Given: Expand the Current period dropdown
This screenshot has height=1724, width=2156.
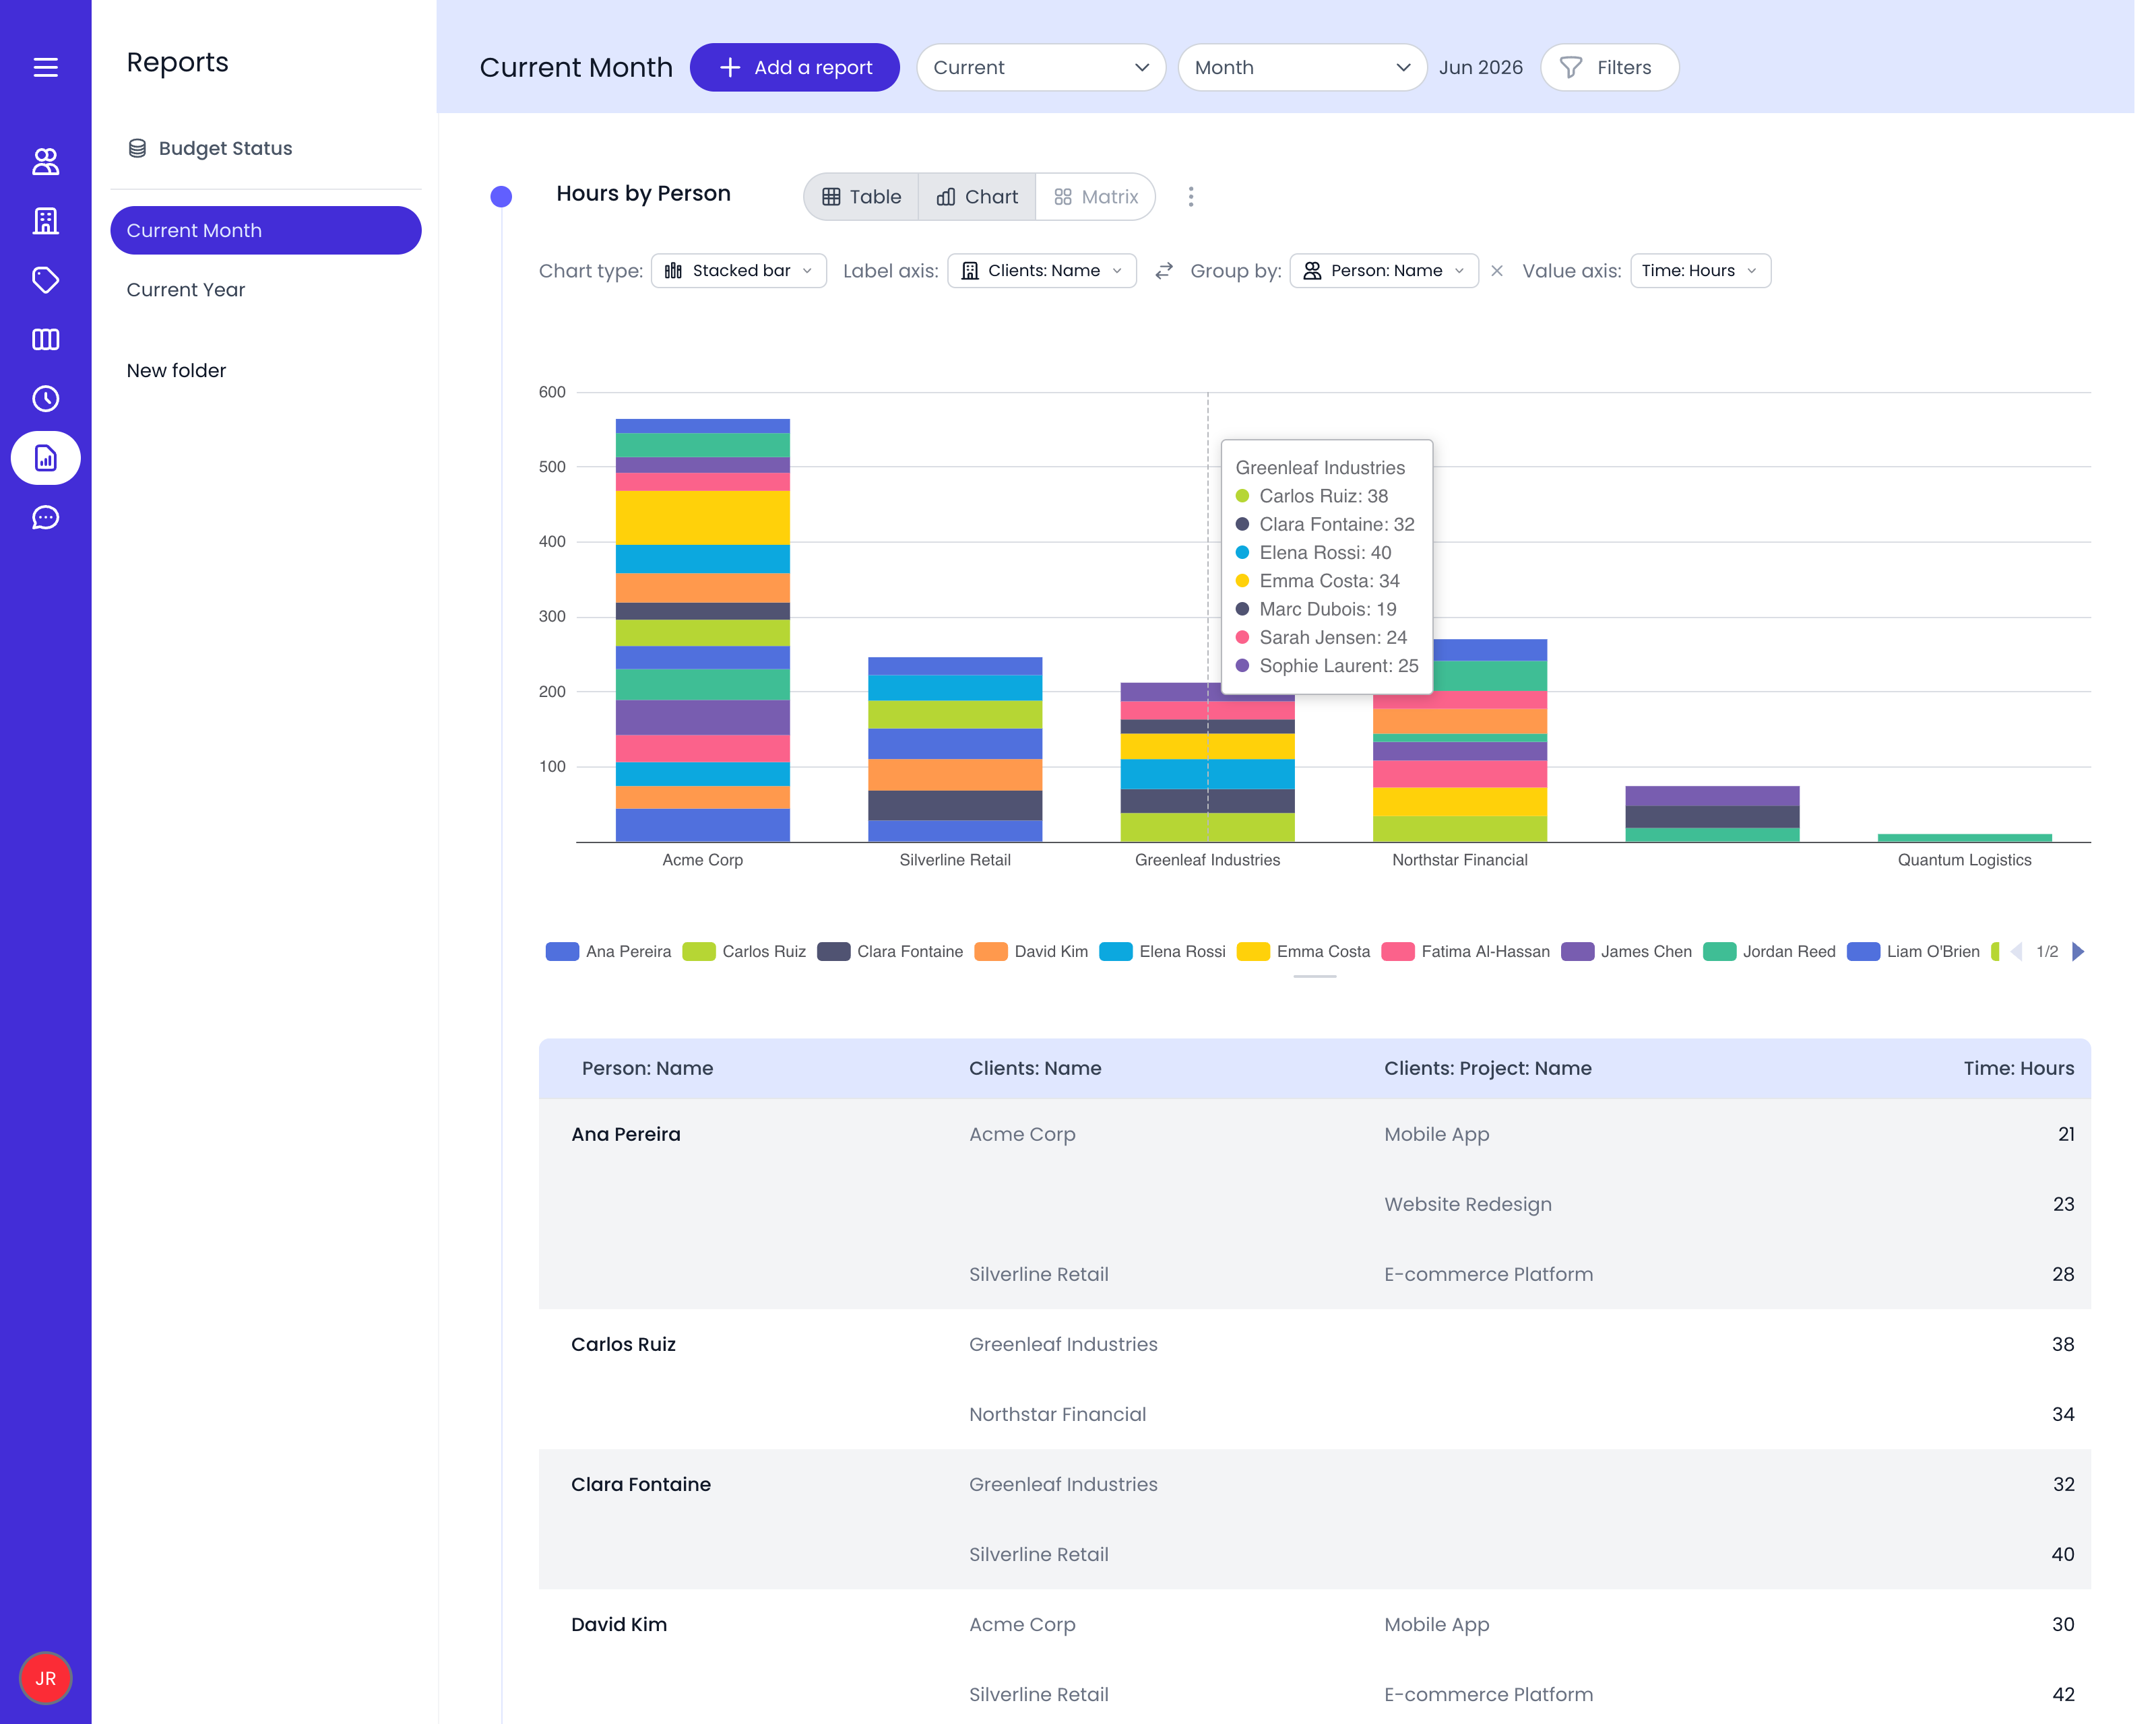Looking at the screenshot, I should (x=1040, y=67).
